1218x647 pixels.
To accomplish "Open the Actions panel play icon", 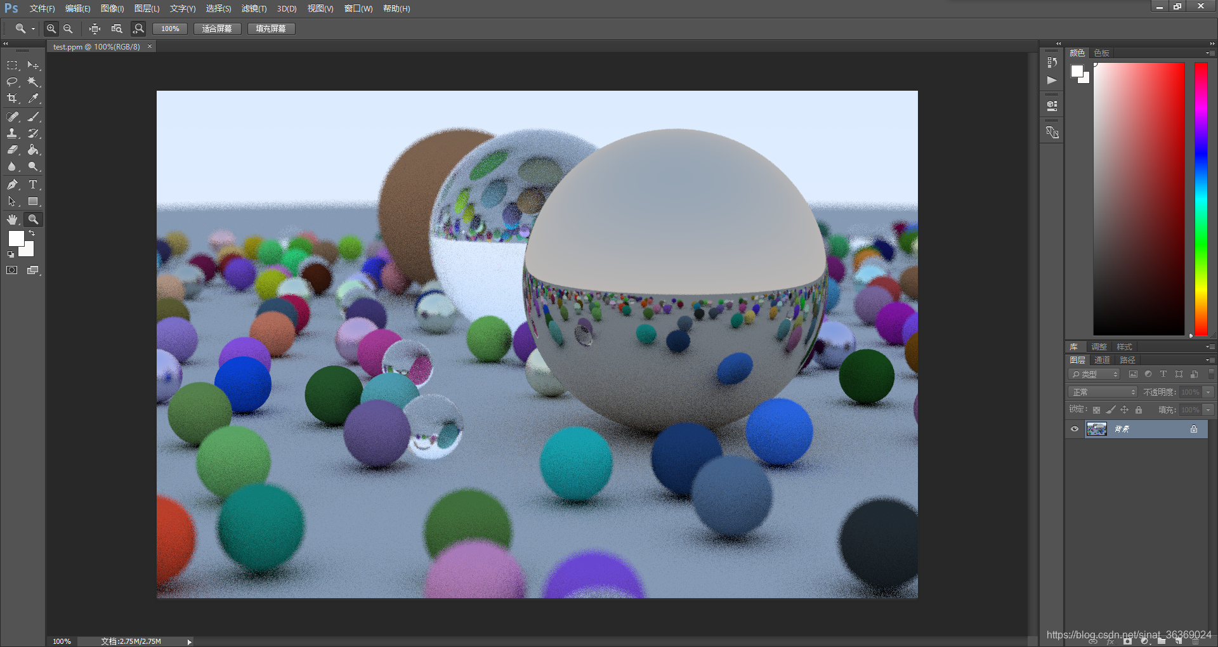I will 1052,80.
